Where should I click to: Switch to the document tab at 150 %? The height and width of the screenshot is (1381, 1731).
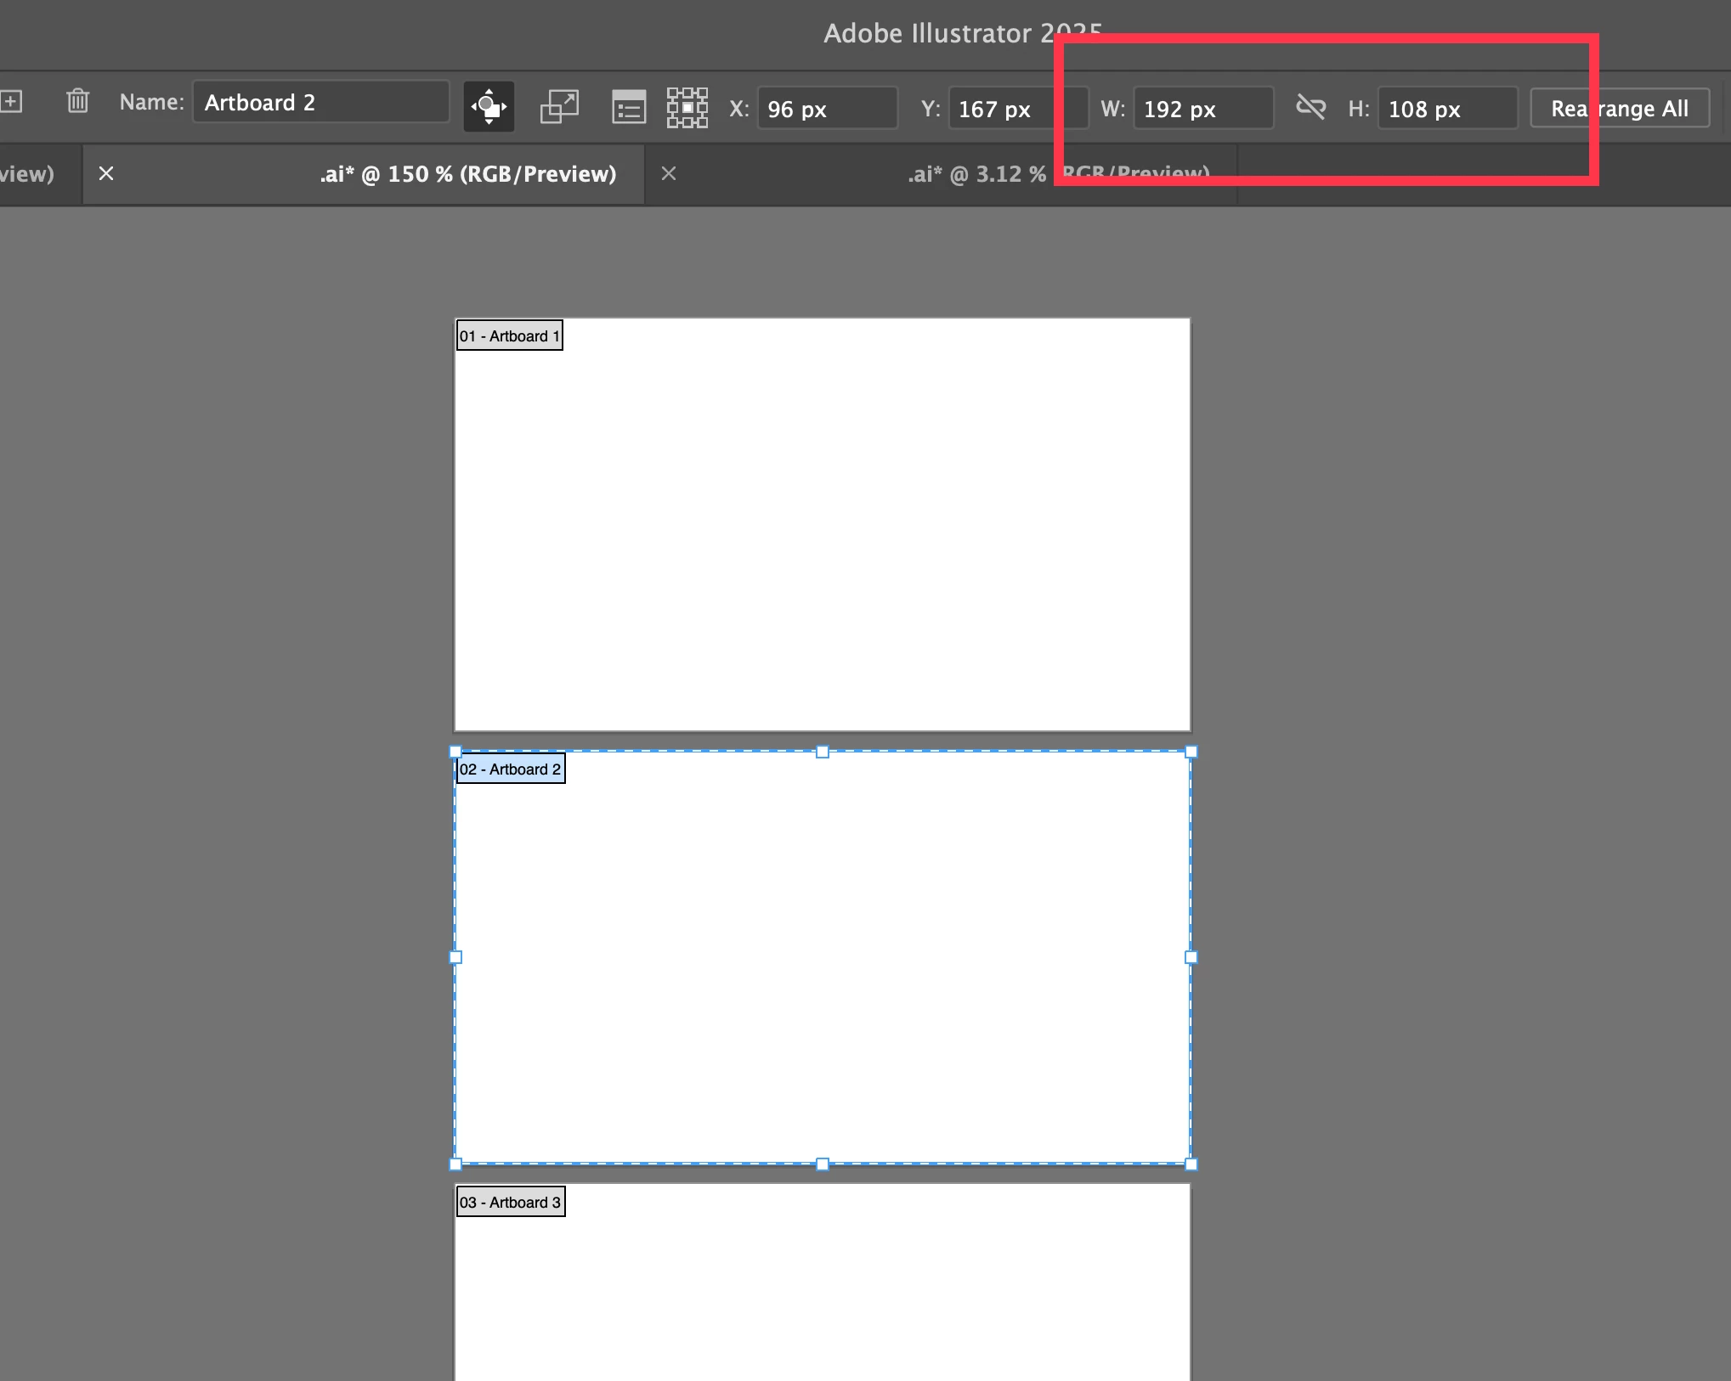[467, 174]
